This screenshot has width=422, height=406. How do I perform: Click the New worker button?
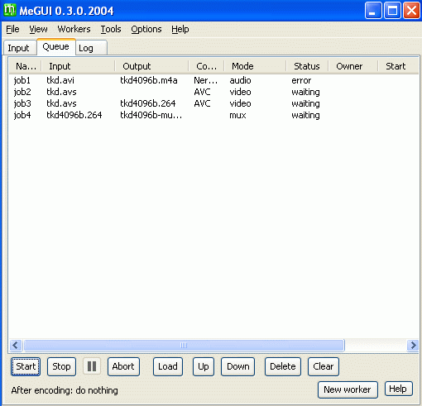[348, 389]
